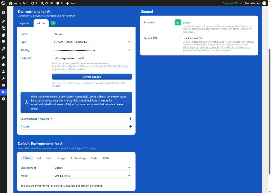Open the Tools wrench sidebar icon
The height and width of the screenshot is (193, 271).
tap(3, 78)
